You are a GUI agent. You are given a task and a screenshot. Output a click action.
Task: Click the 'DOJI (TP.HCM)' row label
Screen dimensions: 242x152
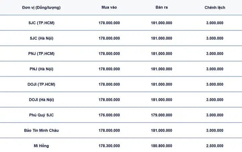tap(41, 85)
